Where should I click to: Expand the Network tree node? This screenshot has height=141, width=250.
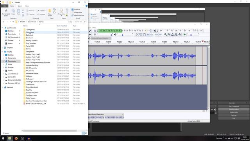2,87
